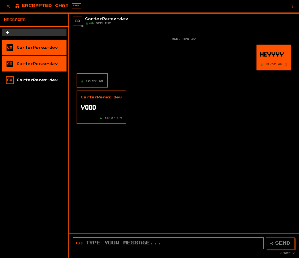Click the CarterPerez-dev name in chat header
Image resolution: width=299 pixels, height=258 pixels.
tap(106, 19)
